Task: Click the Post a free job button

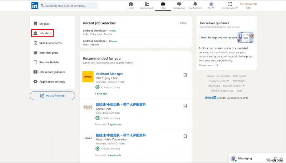Action: tap(52, 95)
